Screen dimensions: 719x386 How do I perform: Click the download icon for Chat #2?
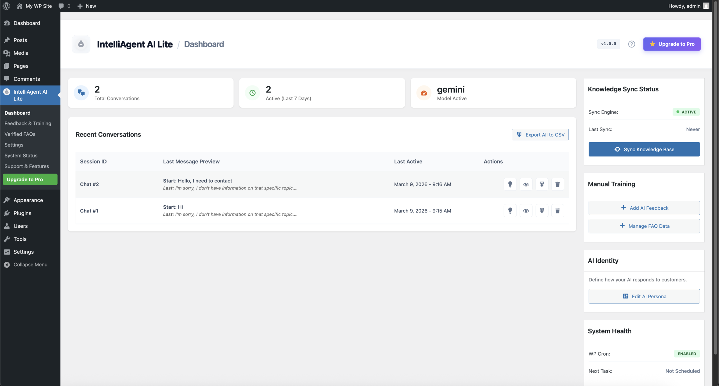coord(542,184)
